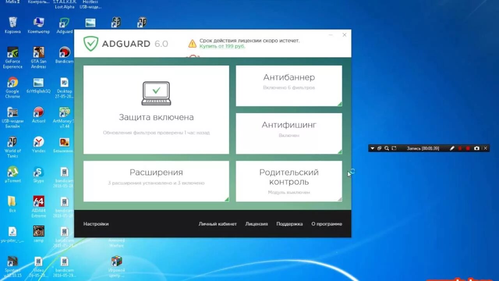Click Обновления фильтров проверены text
The height and width of the screenshot is (281, 499).
coord(156,133)
